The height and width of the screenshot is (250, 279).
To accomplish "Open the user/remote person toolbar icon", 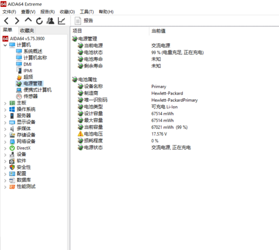I will (50, 21).
